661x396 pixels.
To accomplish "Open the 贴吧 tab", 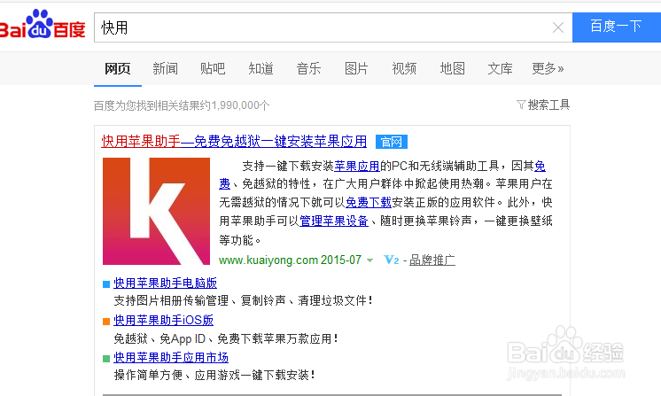I will pos(213,68).
